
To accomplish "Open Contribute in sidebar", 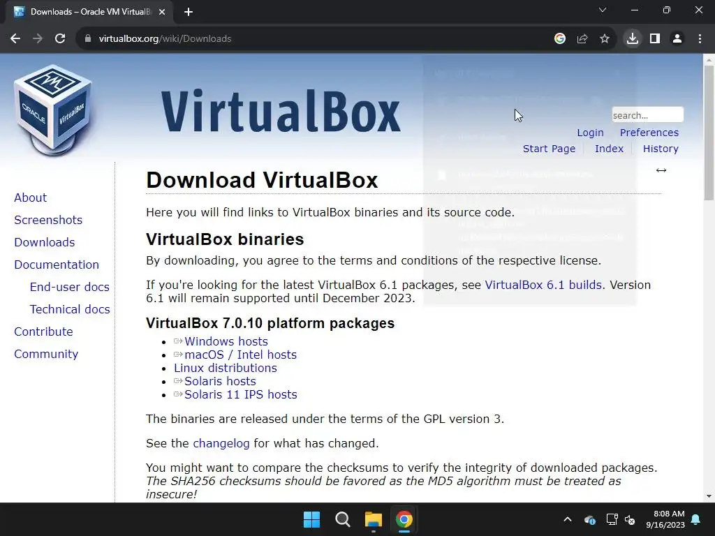I will (43, 332).
